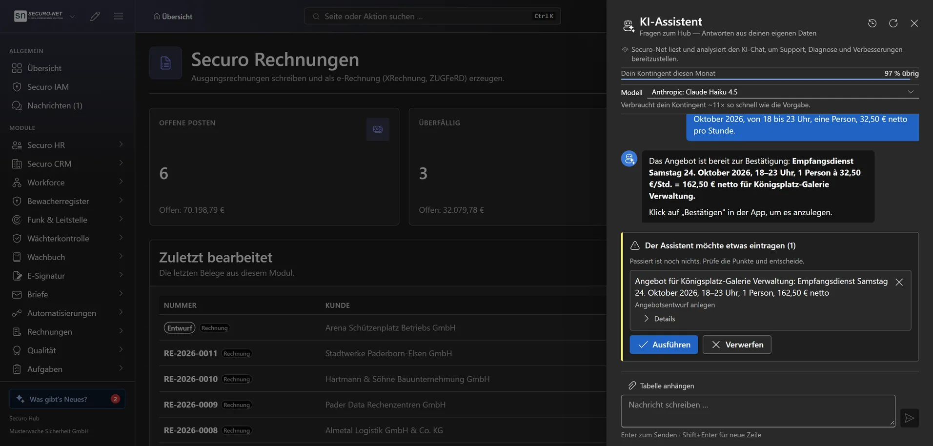
Task: Click the red notification badge showing 2
Action: point(115,399)
